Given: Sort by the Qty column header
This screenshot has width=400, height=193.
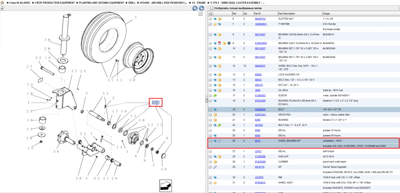Looking at the screenshot, I should [x=248, y=14].
